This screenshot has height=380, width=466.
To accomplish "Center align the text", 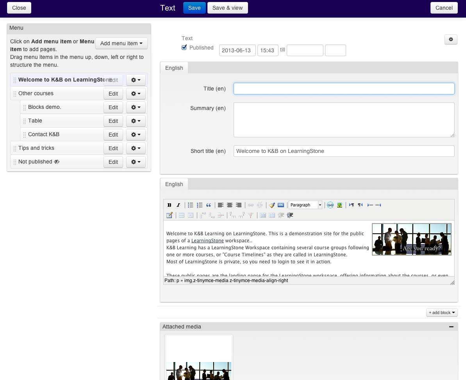I will [229, 205].
